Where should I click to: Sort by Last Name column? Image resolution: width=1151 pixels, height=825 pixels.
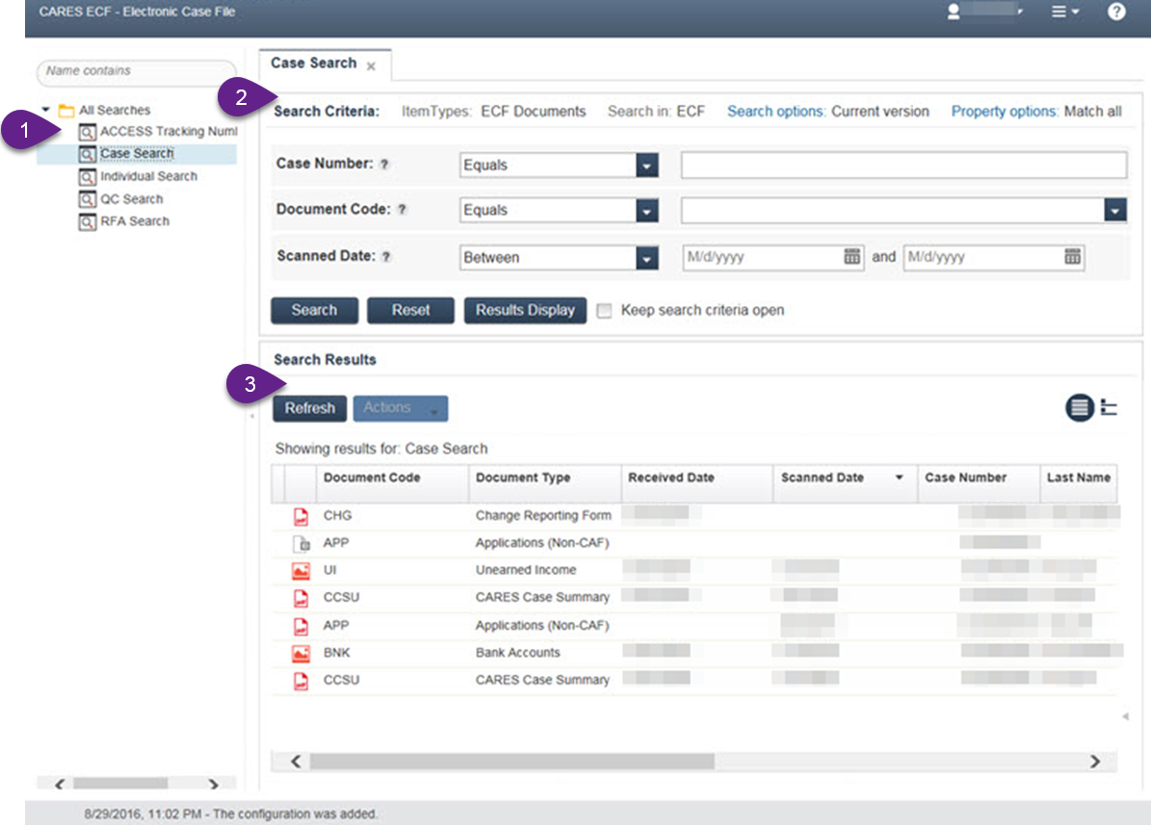tap(1079, 477)
